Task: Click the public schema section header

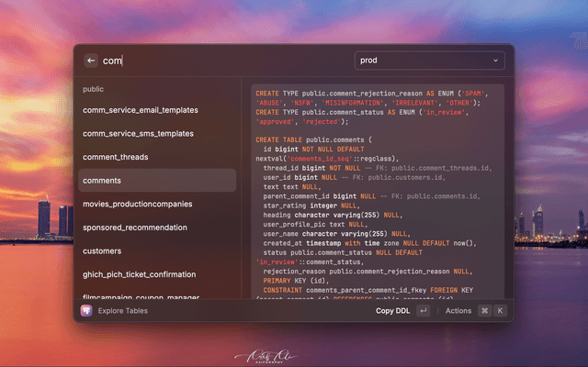Action: coord(93,90)
